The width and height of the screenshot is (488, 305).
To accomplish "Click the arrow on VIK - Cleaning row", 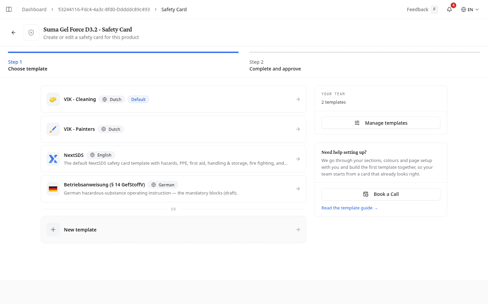I will pyautogui.click(x=298, y=99).
